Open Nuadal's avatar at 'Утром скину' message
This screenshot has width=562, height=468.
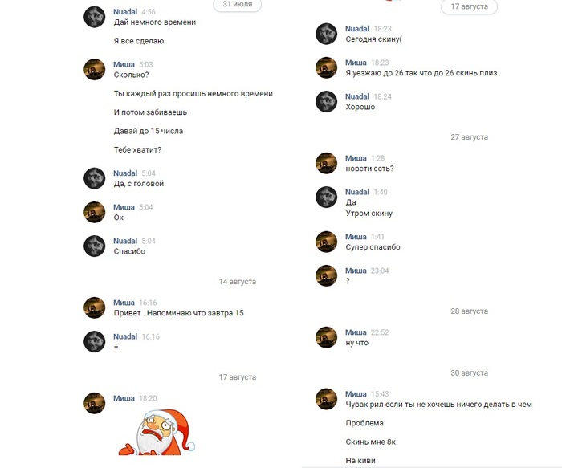point(326,197)
